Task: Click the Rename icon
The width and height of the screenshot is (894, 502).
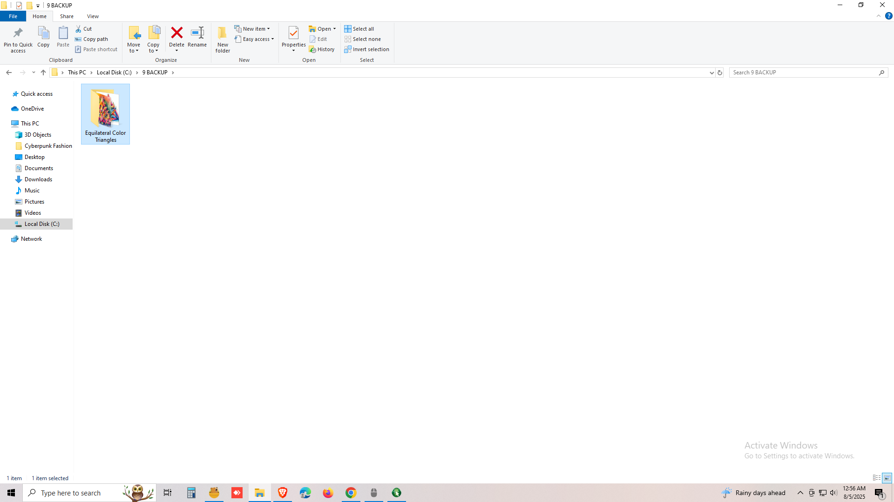Action: [x=197, y=33]
